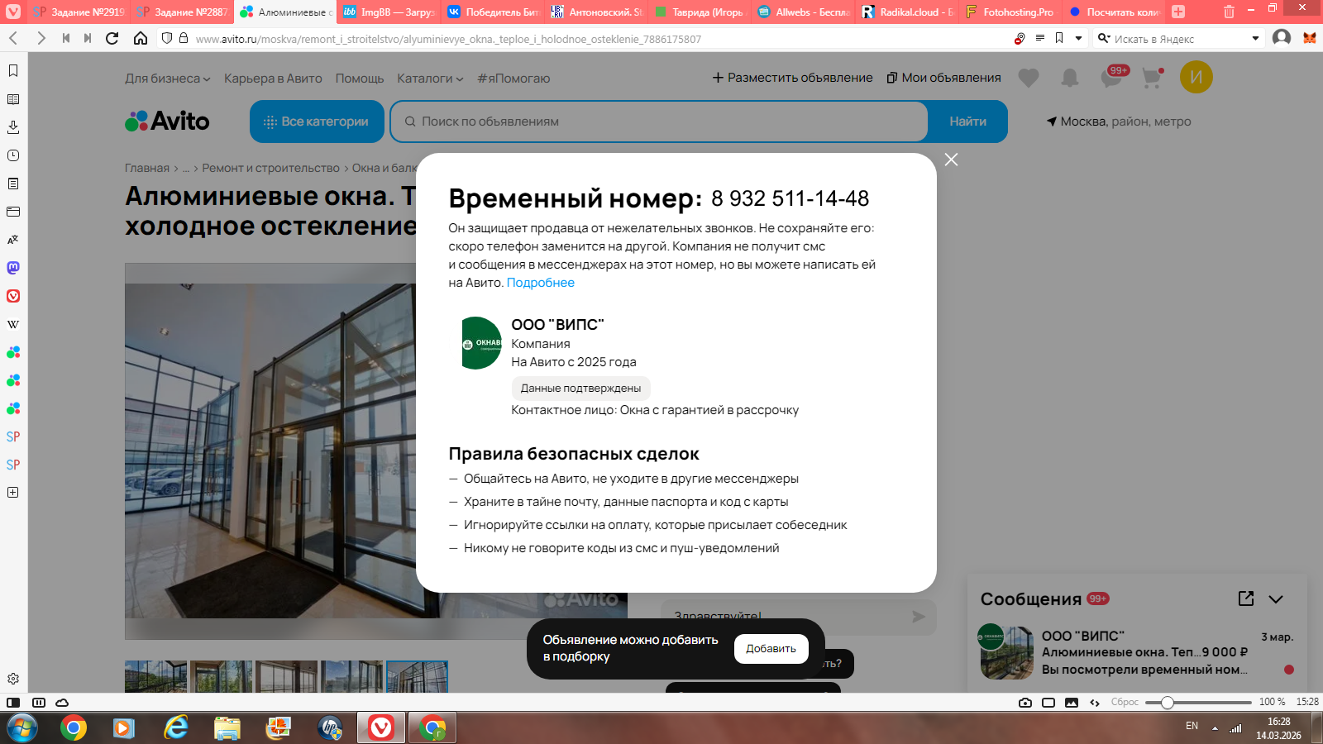Click Разместить объявление link
The width and height of the screenshot is (1323, 744).
(x=792, y=78)
